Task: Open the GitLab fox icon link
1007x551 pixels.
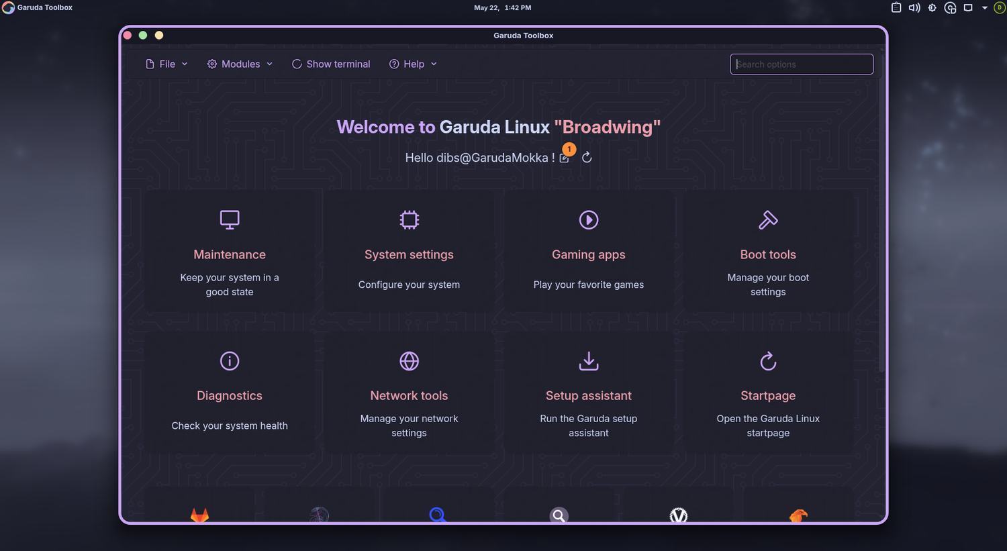Action: click(x=200, y=515)
